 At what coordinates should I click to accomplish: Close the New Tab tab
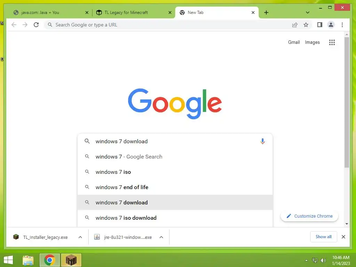click(x=253, y=13)
